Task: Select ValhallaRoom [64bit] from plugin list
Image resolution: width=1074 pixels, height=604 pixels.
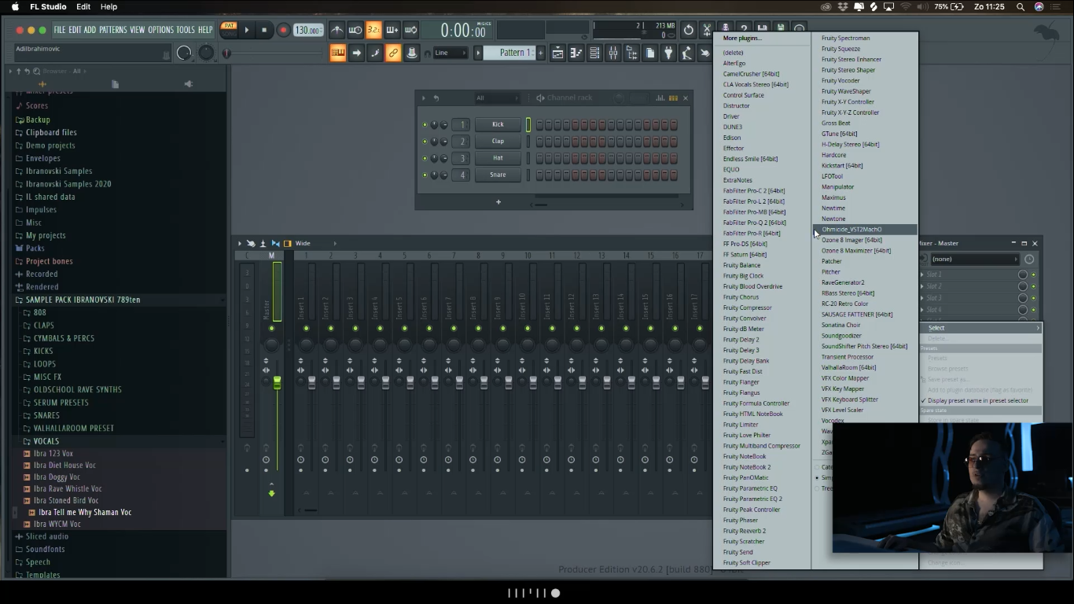Action: click(x=848, y=367)
